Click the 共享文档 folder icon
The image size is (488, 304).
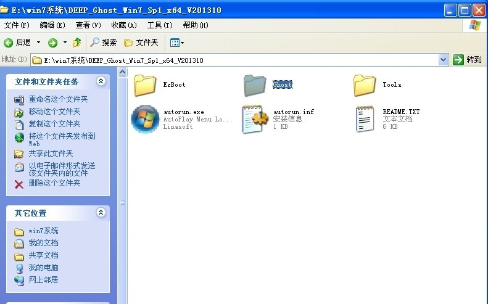(x=19, y=257)
